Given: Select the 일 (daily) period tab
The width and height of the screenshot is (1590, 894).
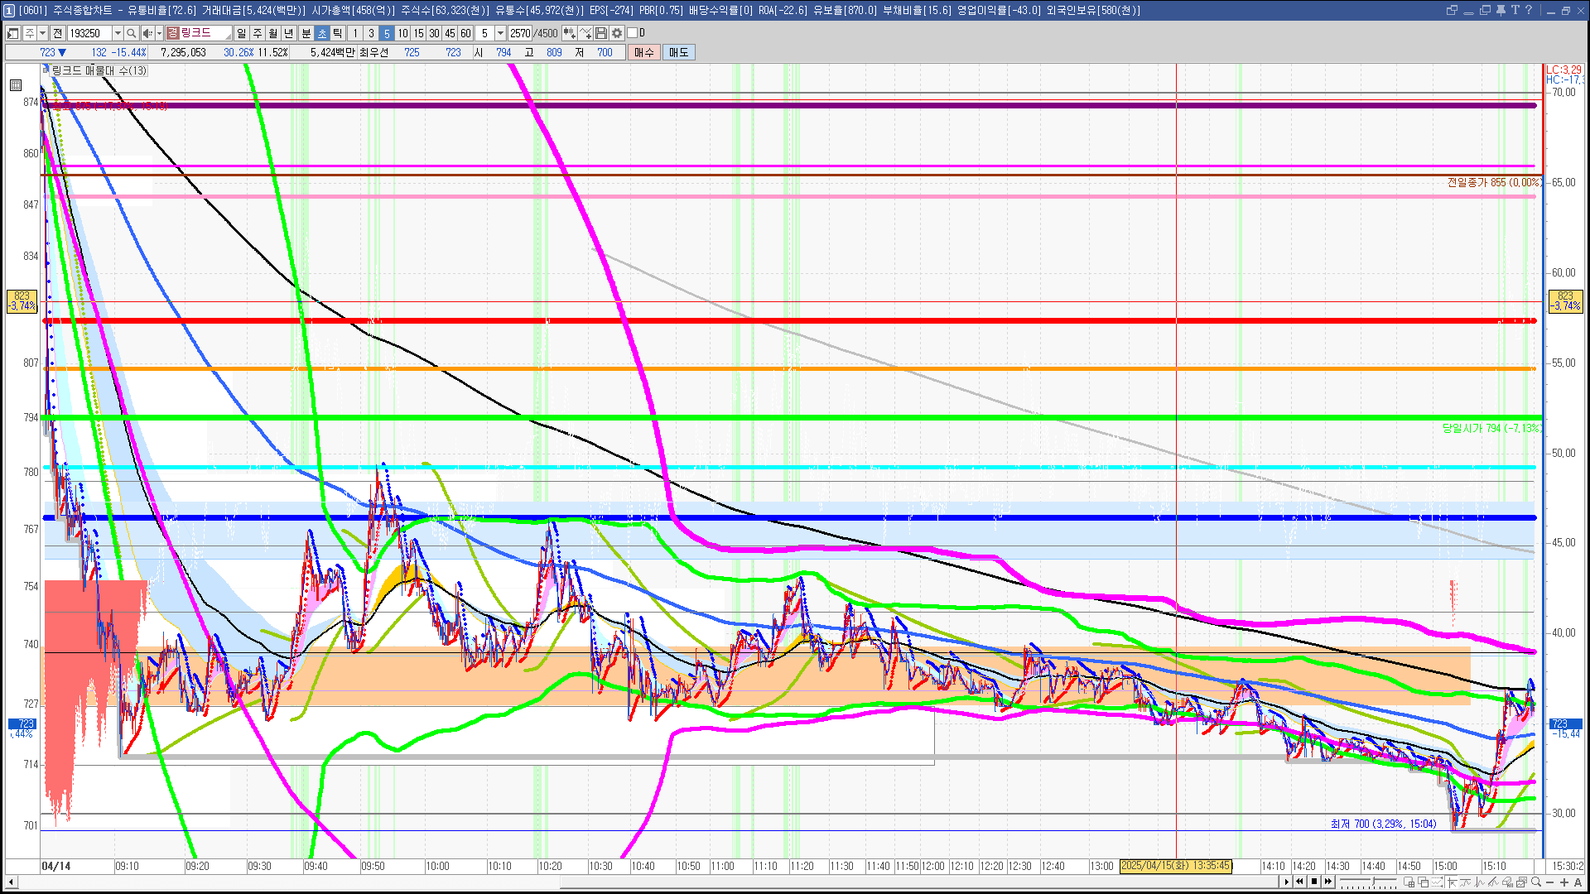Looking at the screenshot, I should [x=241, y=33].
